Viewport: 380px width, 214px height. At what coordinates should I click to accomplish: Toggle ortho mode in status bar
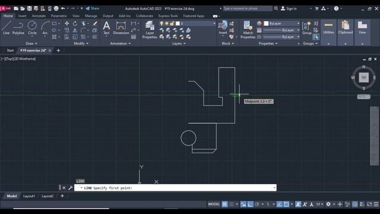coord(251,204)
